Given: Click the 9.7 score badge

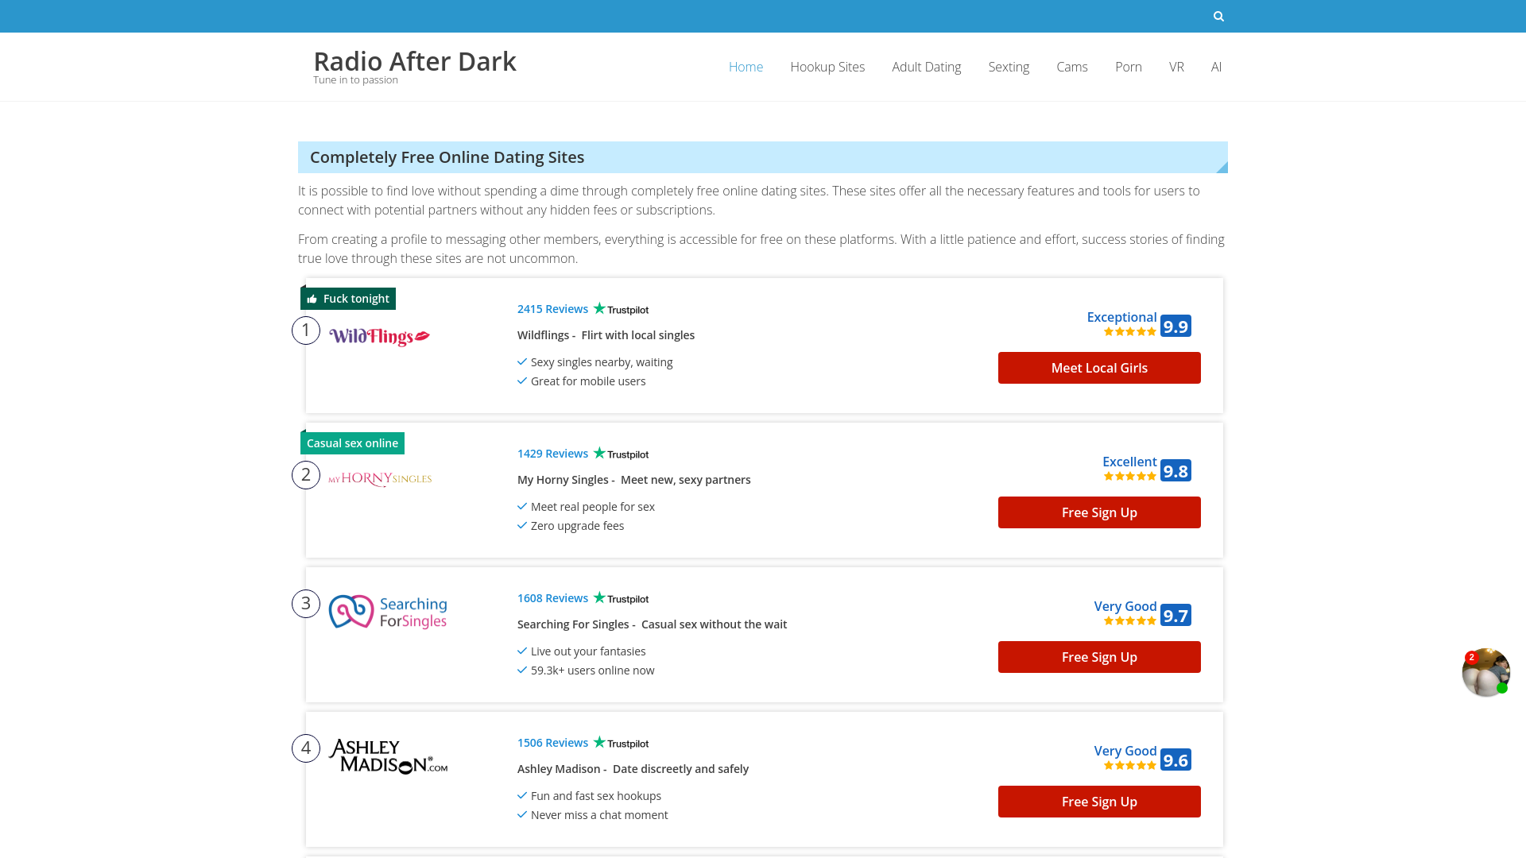Looking at the screenshot, I should [1175, 615].
